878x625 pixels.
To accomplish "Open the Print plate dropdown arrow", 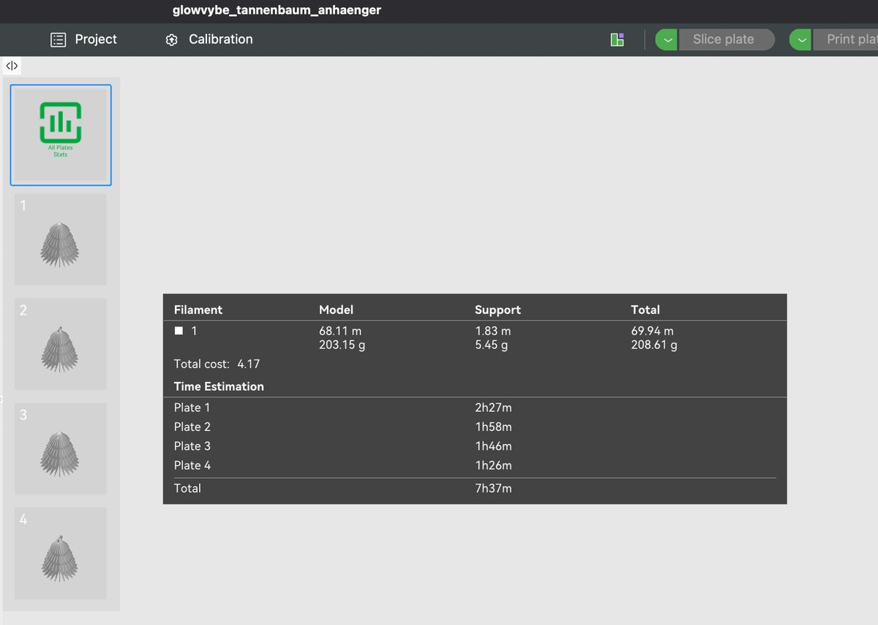I will [x=801, y=40].
